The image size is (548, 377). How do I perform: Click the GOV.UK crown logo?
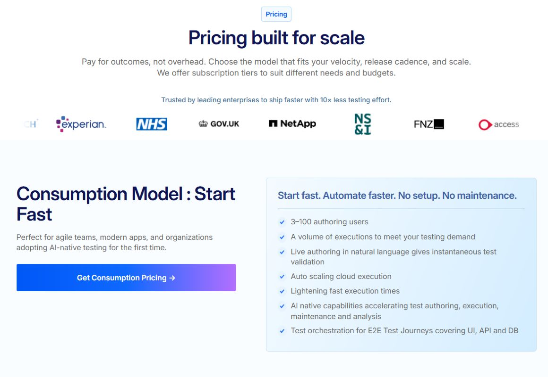point(219,124)
